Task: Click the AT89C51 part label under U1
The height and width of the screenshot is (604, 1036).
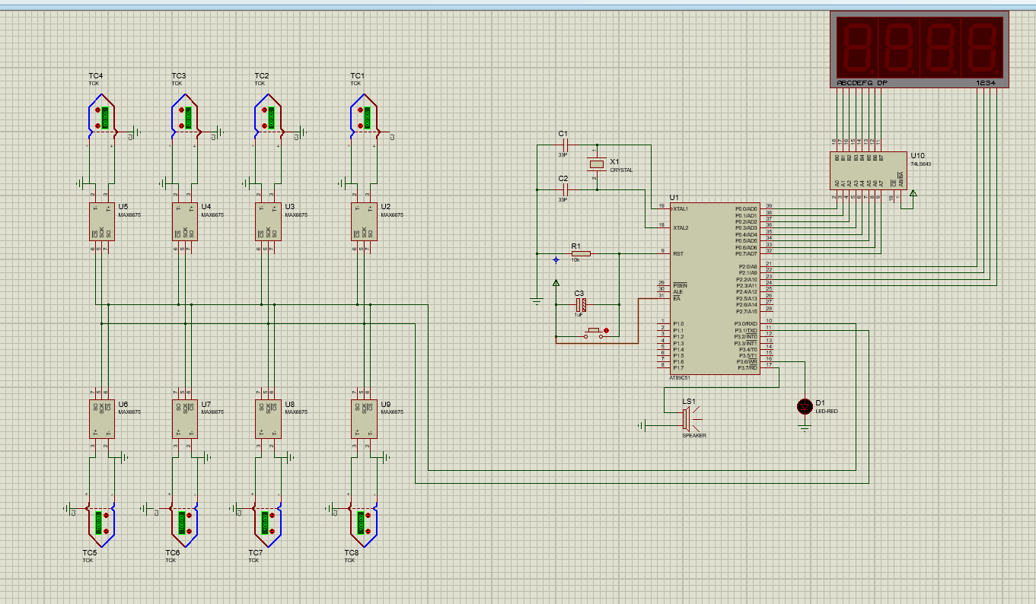Action: [681, 378]
